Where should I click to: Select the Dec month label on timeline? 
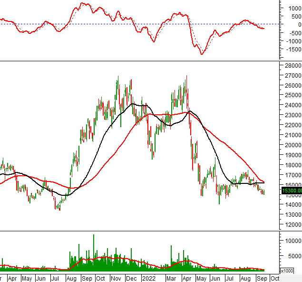pos(131,279)
